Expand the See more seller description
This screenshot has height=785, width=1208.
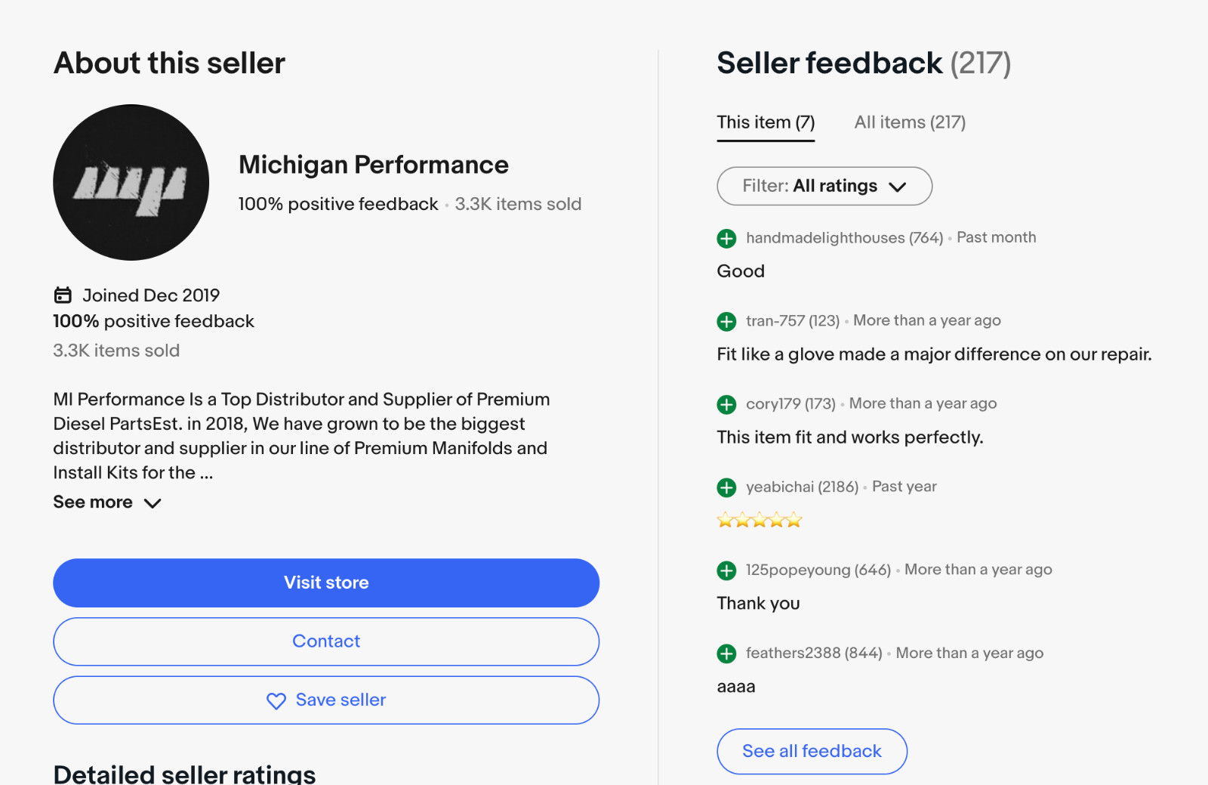[106, 502]
